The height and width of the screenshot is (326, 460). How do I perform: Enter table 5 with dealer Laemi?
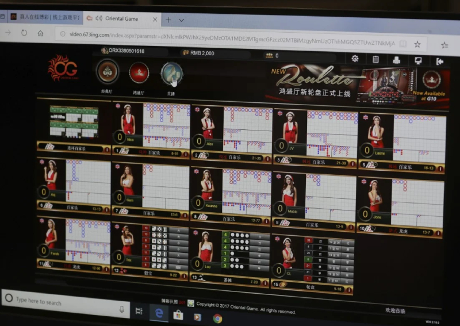(x=402, y=143)
